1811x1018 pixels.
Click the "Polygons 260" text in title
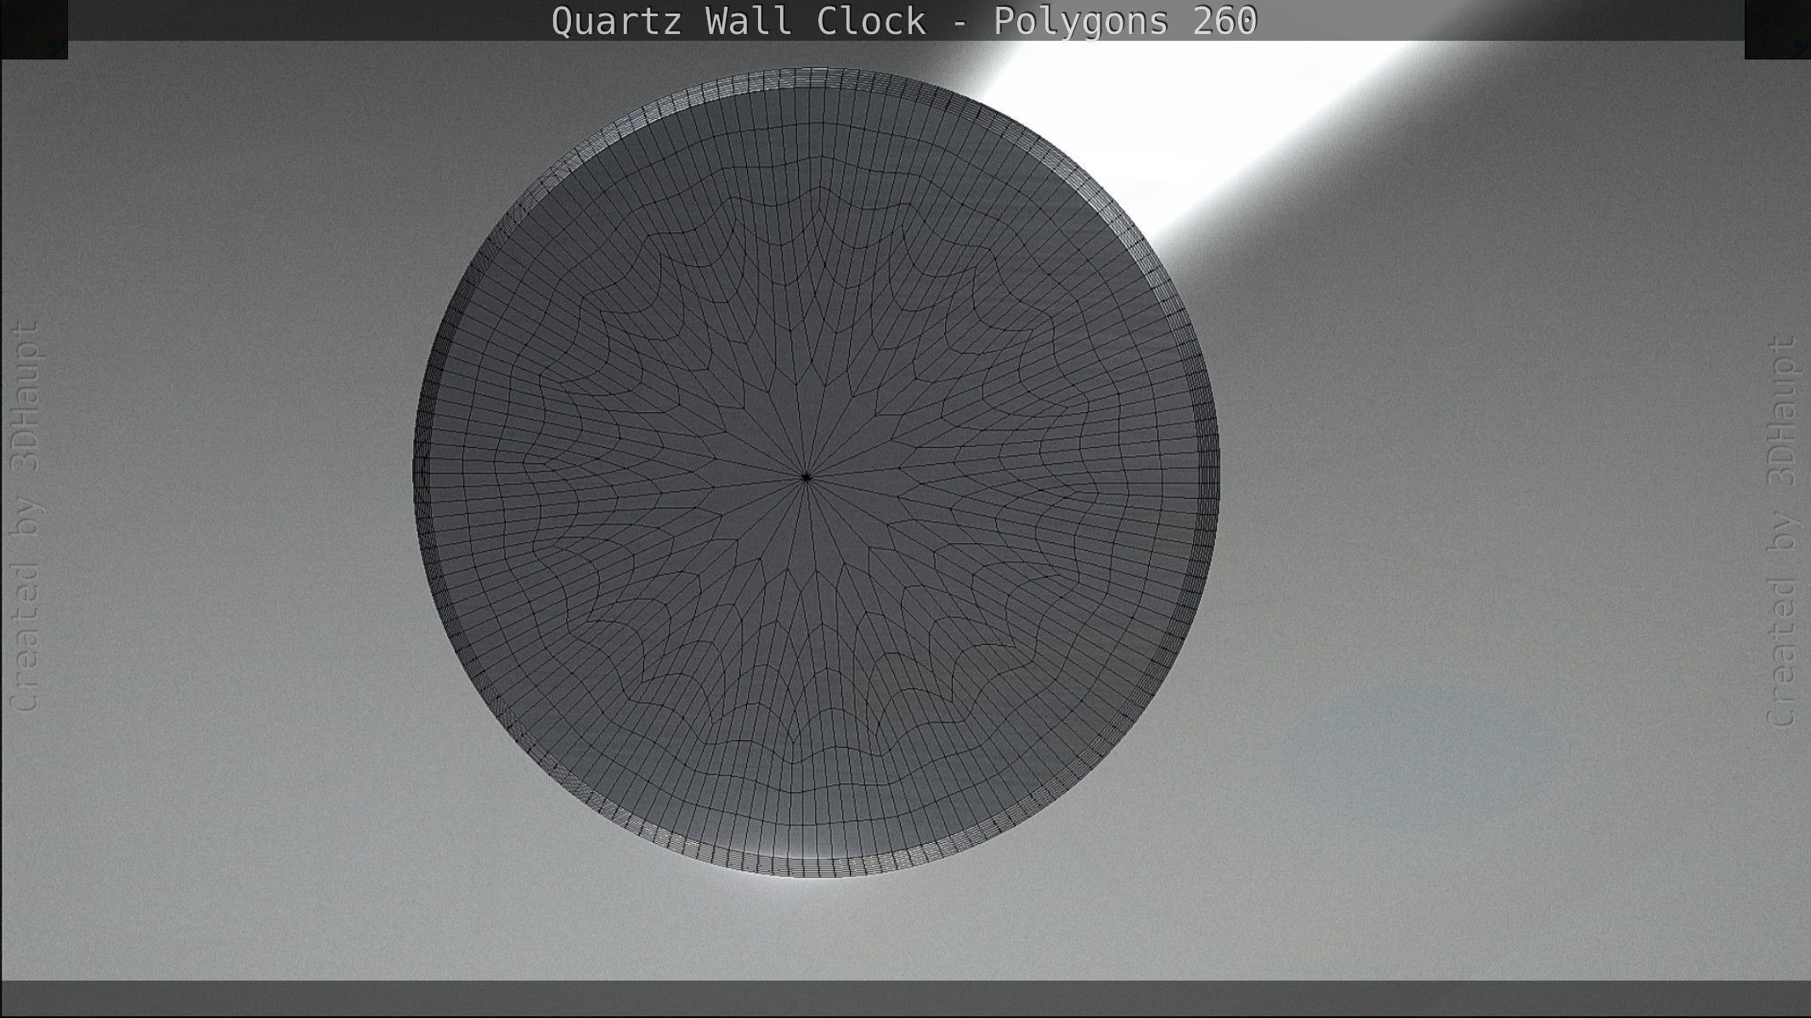click(x=1124, y=21)
